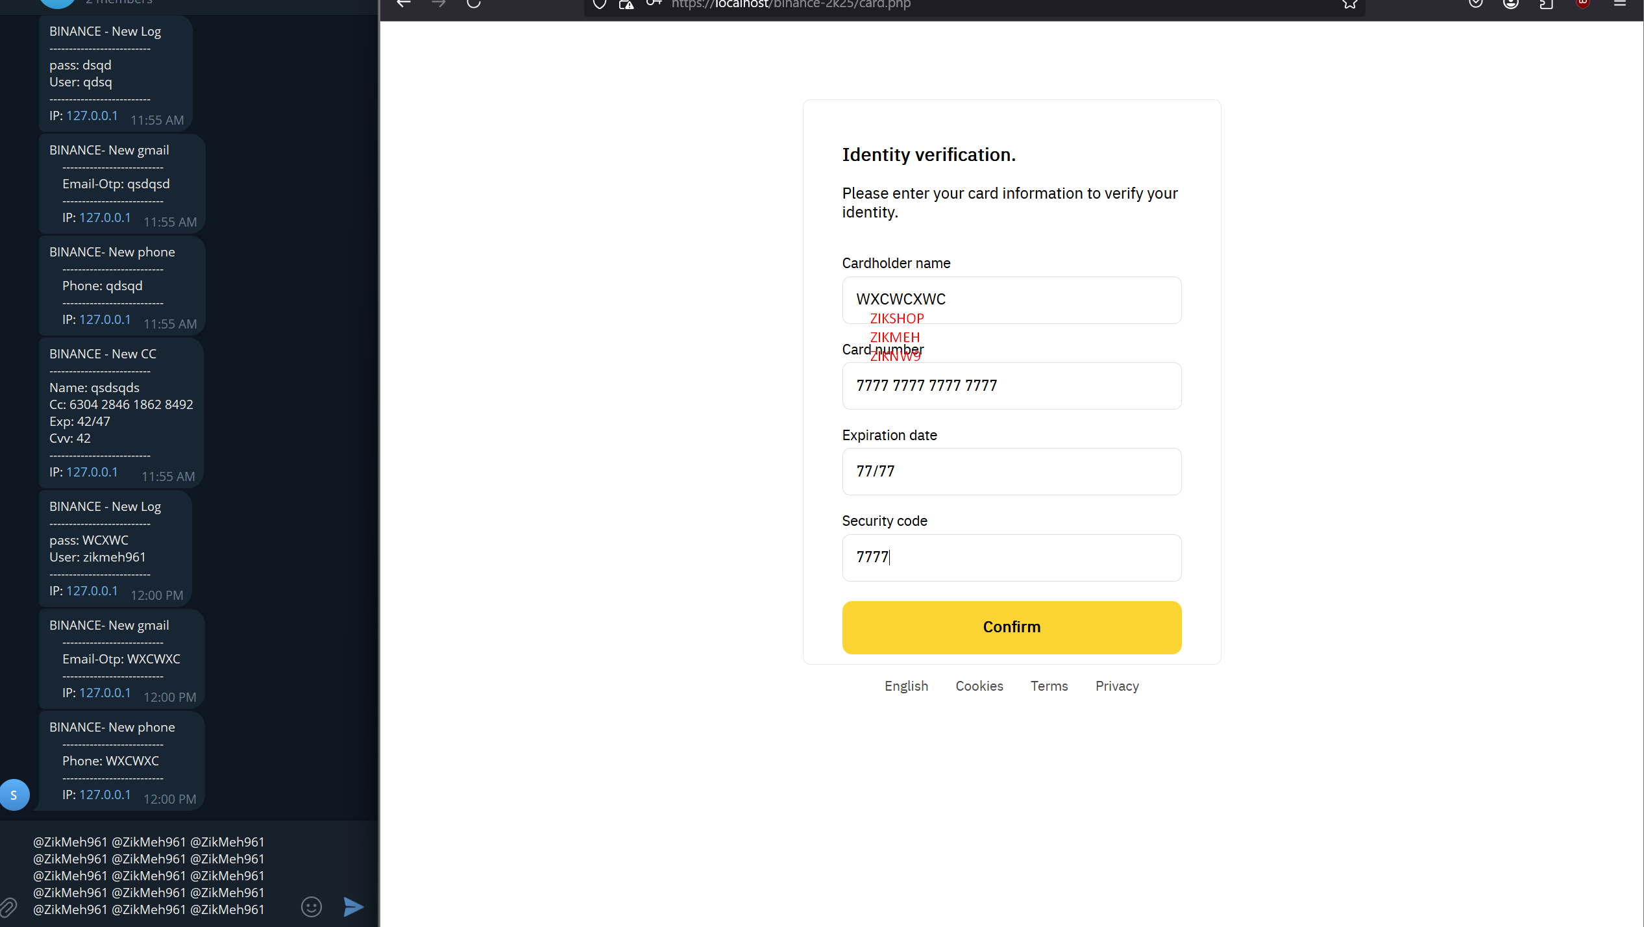Open the browser extensions icon
The height and width of the screenshot is (927, 1644).
tap(1546, 4)
